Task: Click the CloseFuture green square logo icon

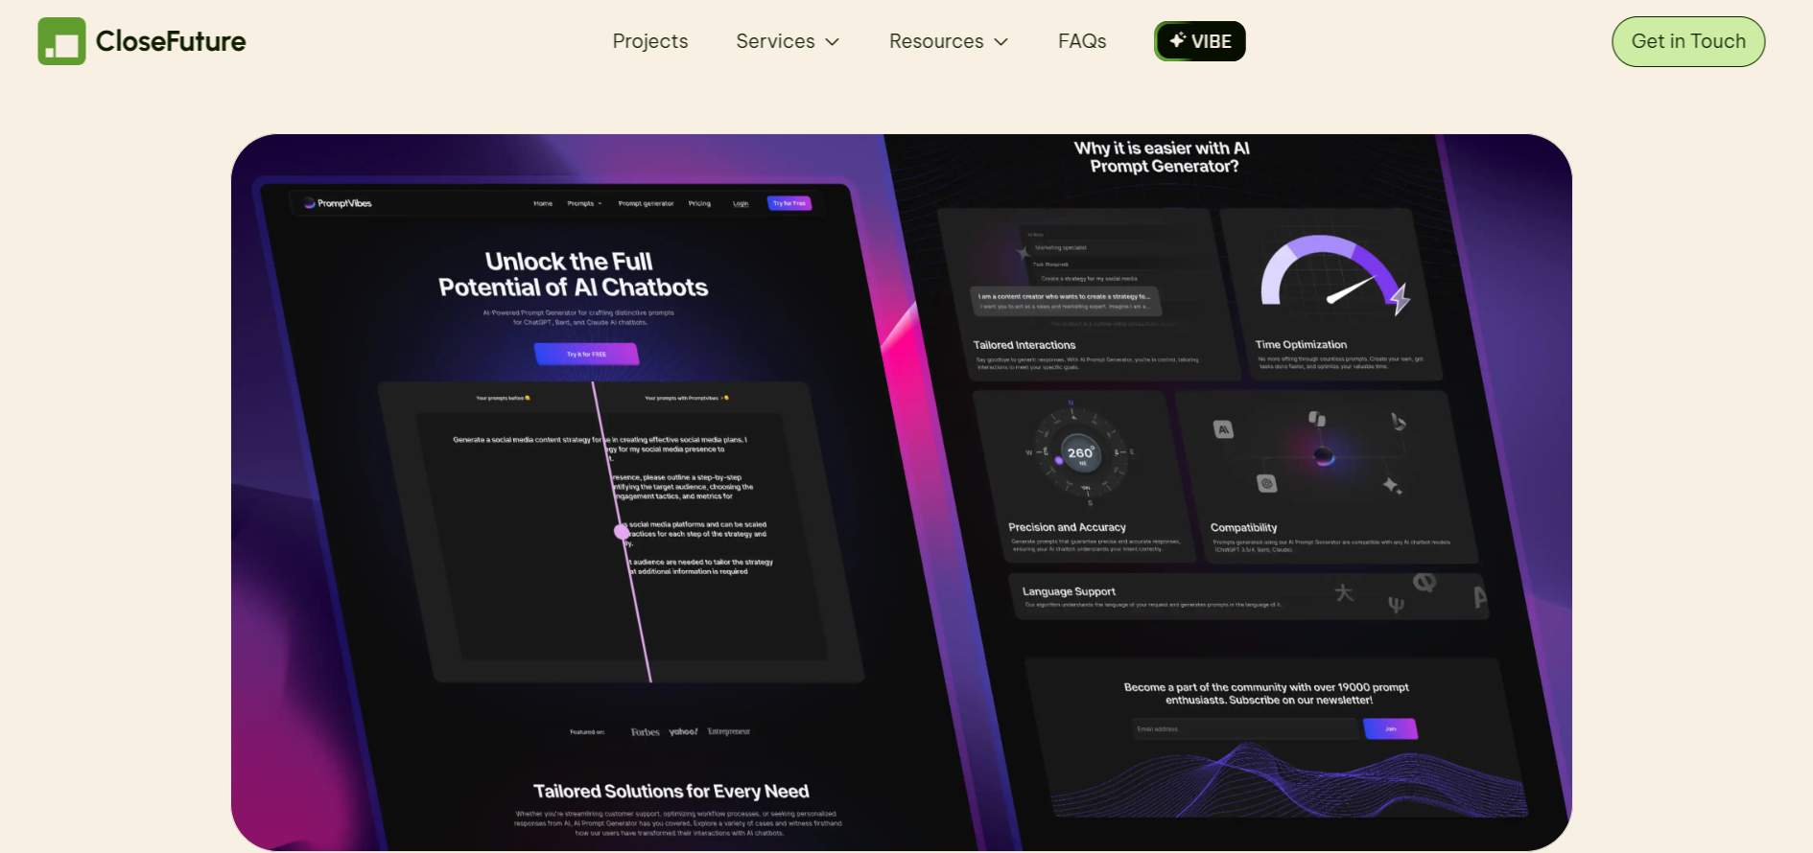Action: tap(61, 41)
